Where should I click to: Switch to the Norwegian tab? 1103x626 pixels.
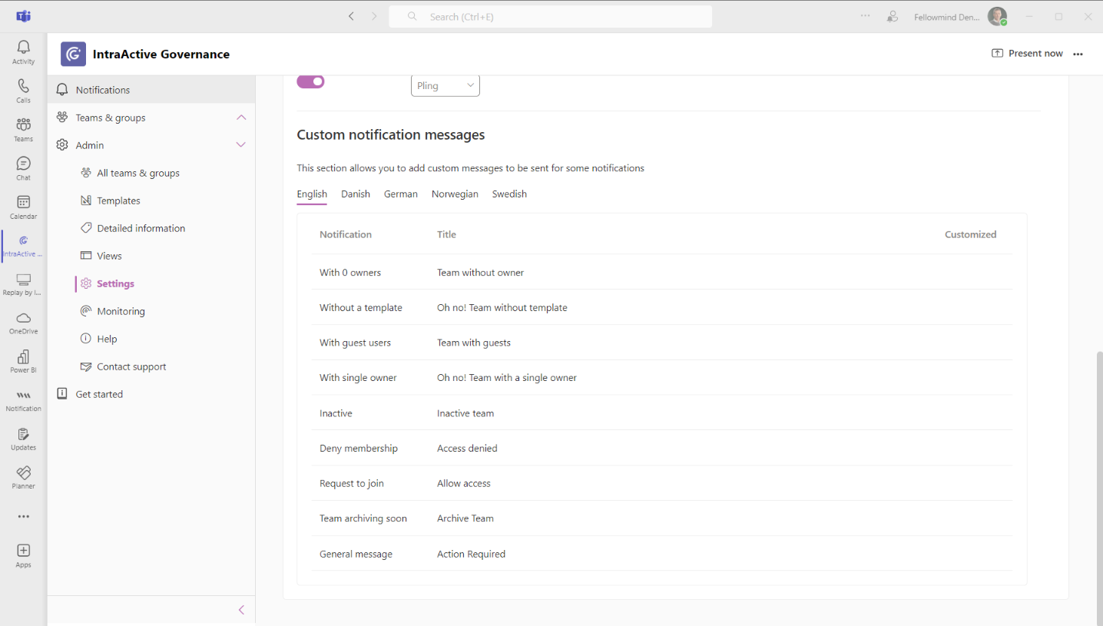(455, 194)
